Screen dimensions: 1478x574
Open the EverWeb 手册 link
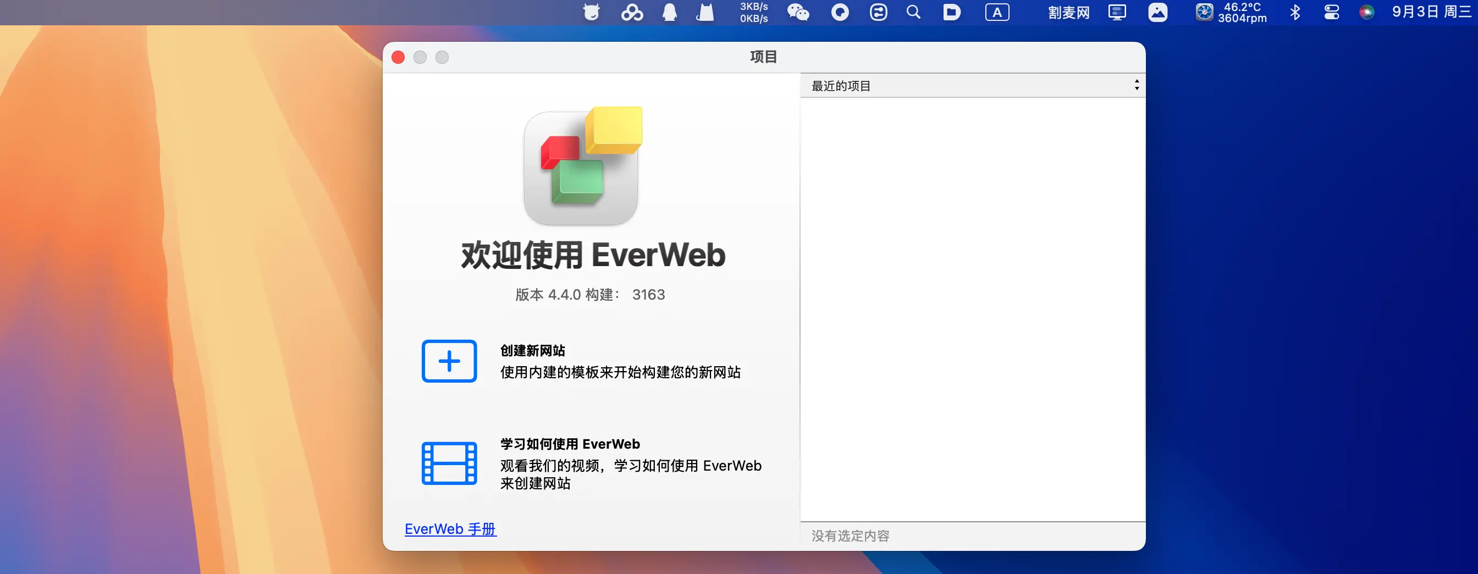tap(450, 529)
